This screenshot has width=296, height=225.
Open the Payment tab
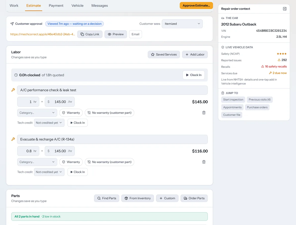point(56,6)
